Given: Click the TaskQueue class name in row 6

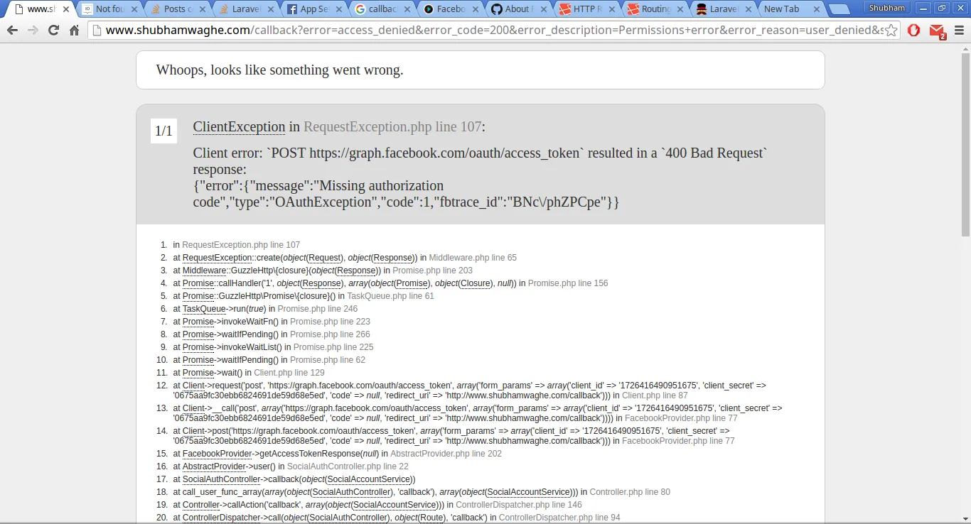Looking at the screenshot, I should pos(205,309).
